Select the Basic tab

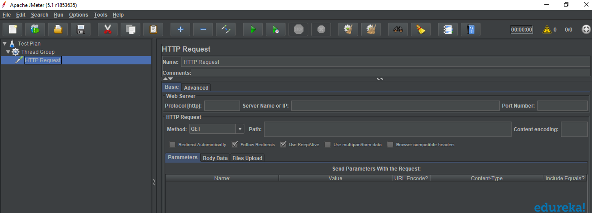click(x=172, y=87)
